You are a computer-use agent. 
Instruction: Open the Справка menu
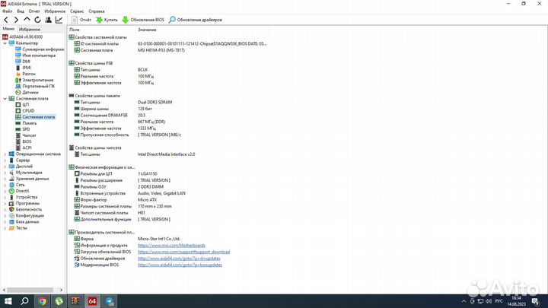[x=97, y=11]
